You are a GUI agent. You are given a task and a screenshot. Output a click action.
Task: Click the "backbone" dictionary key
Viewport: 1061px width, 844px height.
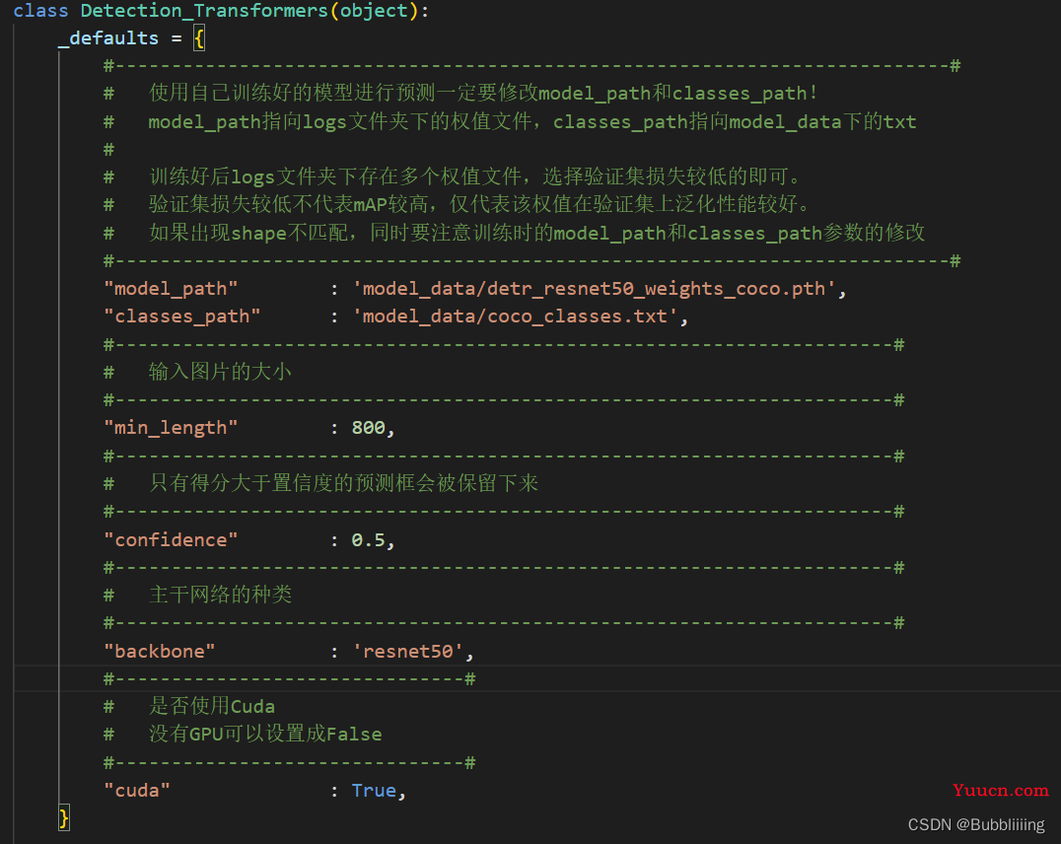point(160,652)
